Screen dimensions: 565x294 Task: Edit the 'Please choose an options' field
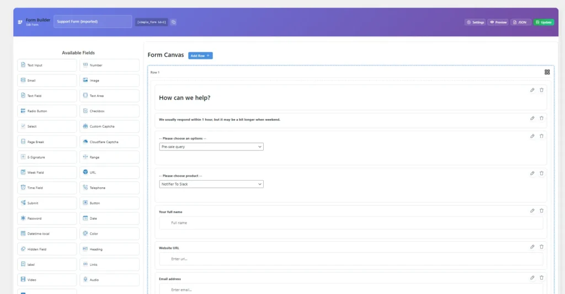coord(532,136)
